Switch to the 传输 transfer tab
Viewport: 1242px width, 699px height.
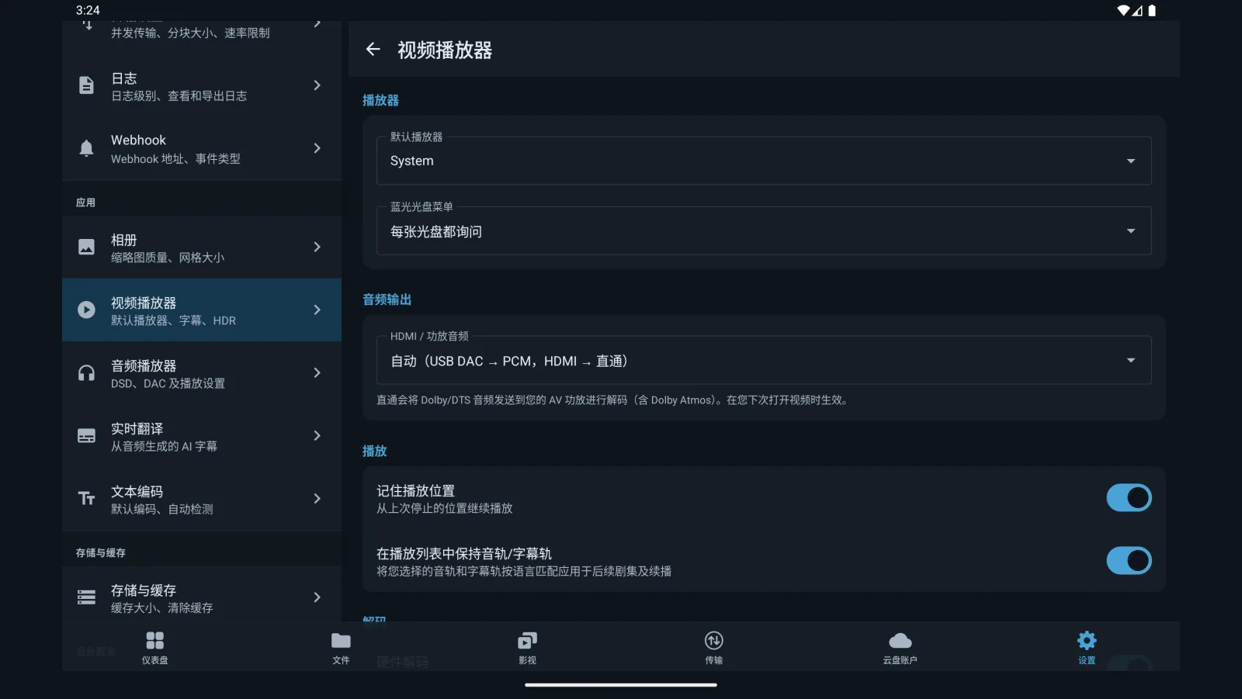click(713, 648)
